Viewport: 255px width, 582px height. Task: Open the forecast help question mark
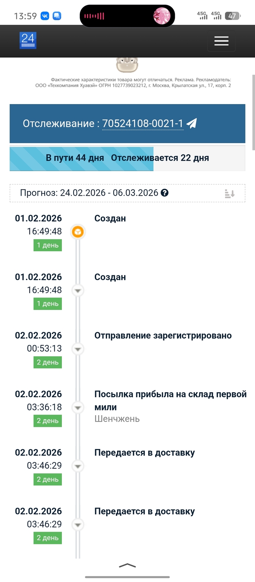point(165,193)
